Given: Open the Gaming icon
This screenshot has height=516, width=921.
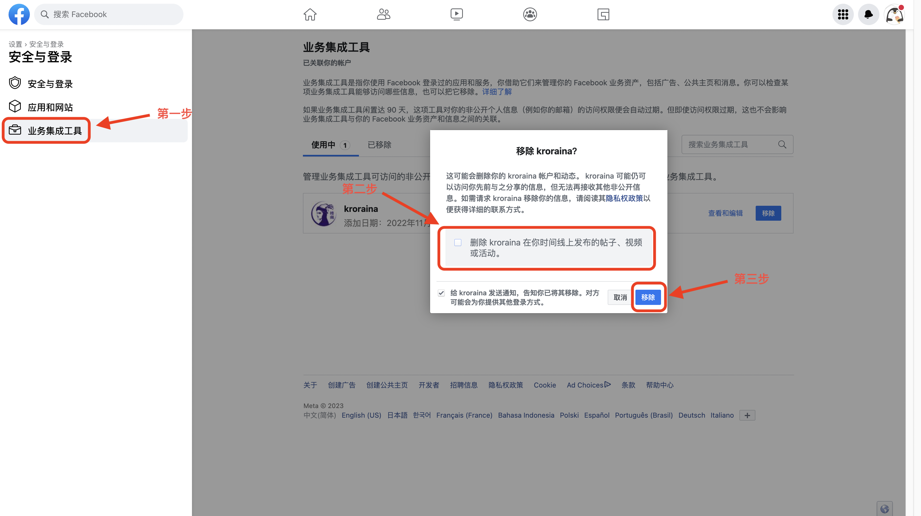Looking at the screenshot, I should [x=603, y=14].
